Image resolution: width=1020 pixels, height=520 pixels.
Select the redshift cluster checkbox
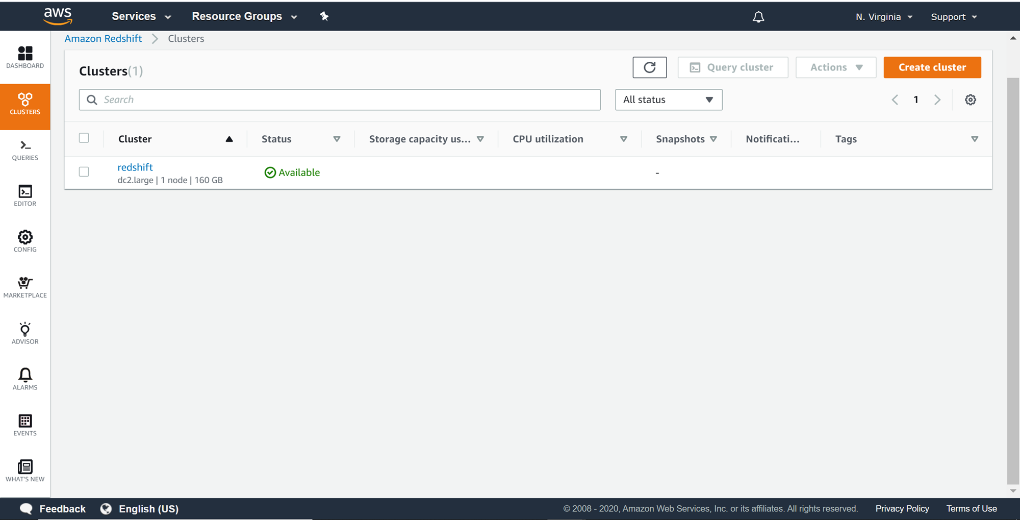tap(84, 172)
